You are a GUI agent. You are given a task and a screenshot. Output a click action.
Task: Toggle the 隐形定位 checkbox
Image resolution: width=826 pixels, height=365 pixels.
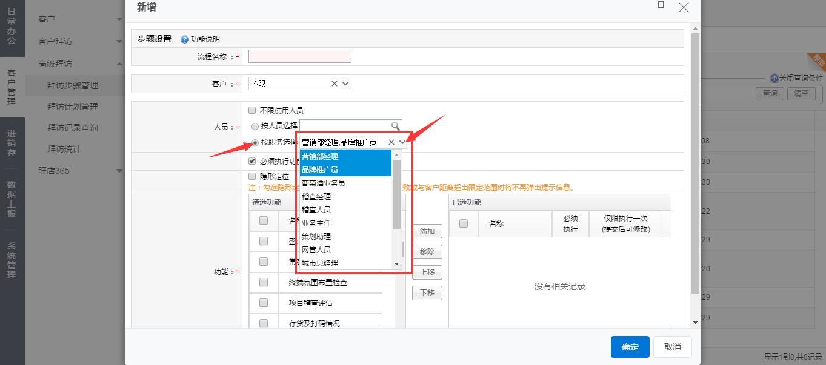pyautogui.click(x=252, y=176)
